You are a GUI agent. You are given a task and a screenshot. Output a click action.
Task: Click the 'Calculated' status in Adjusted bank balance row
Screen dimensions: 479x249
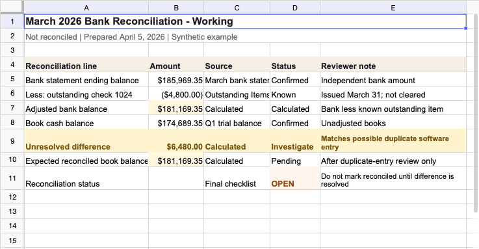tap(295, 107)
